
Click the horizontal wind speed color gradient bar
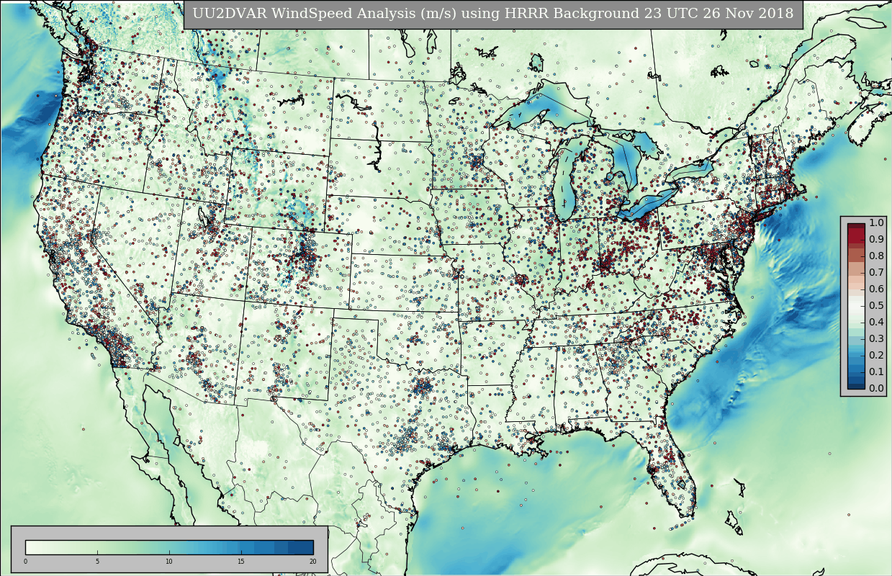[169, 547]
